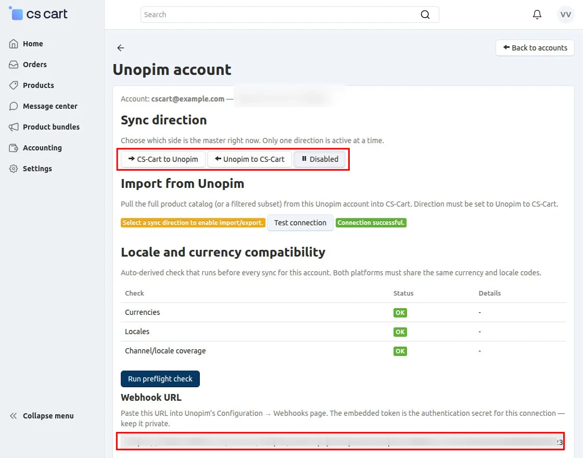Click the Home house icon
The width and height of the screenshot is (583, 458).
(x=14, y=44)
